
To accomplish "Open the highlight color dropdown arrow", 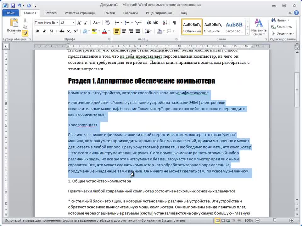I will (x=99, y=31).
